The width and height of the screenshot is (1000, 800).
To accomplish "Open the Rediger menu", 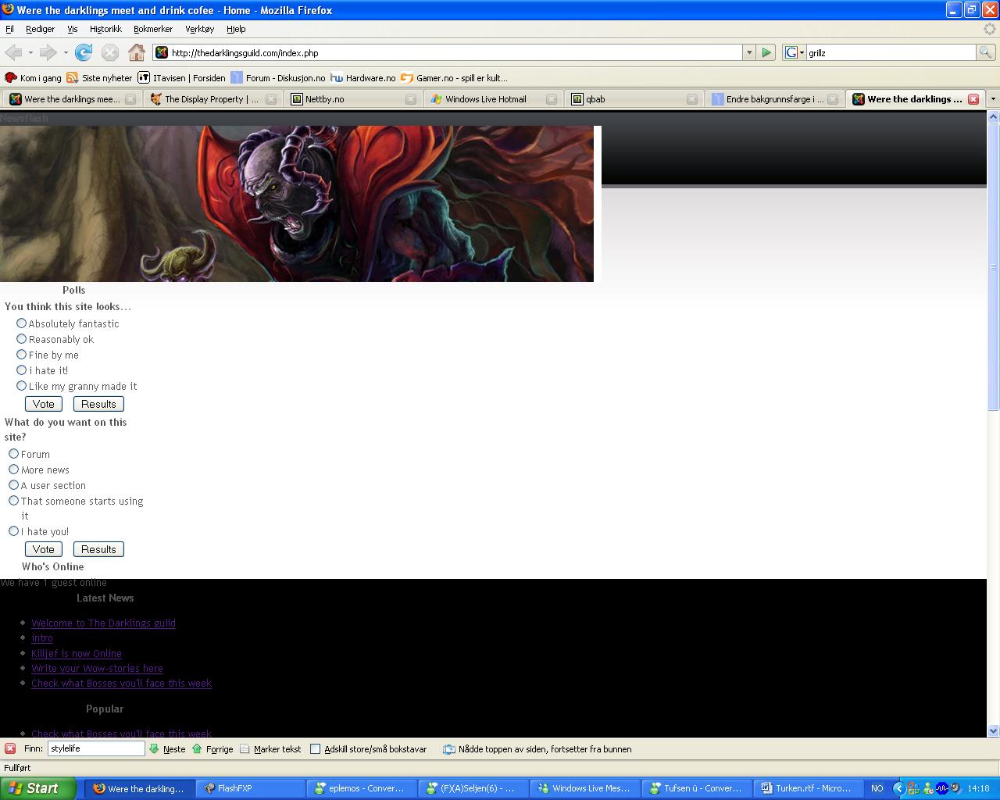I will pos(40,29).
